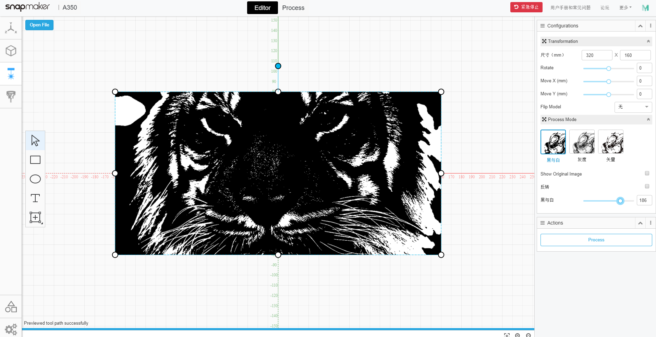The width and height of the screenshot is (656, 337).
Task: Open the Flip Model dropdown
Action: click(633, 107)
